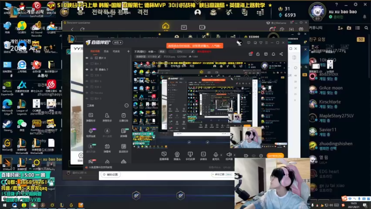Show the 文本 3 layer
This screenshot has width=371, height=209.
click(x=87, y=75)
